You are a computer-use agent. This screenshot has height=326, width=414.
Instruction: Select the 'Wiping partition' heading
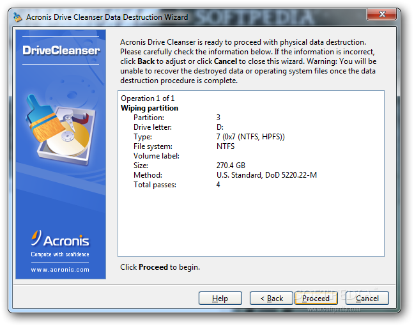(x=149, y=108)
